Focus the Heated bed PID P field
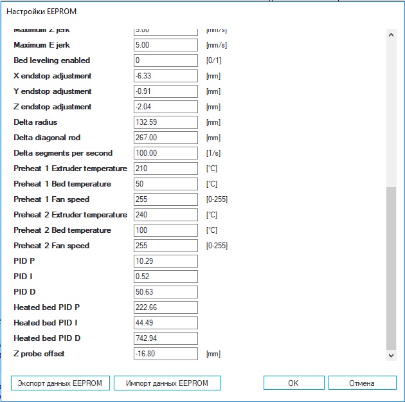This screenshot has width=405, height=402. pos(166,307)
